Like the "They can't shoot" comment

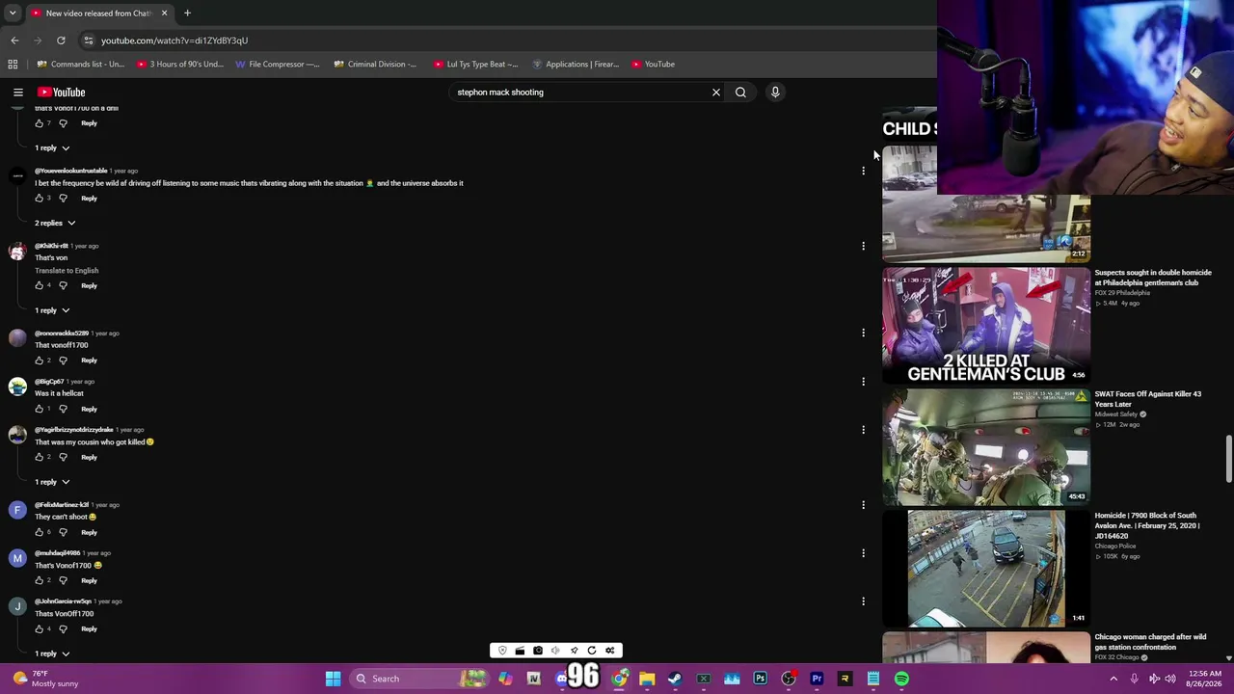click(40, 532)
